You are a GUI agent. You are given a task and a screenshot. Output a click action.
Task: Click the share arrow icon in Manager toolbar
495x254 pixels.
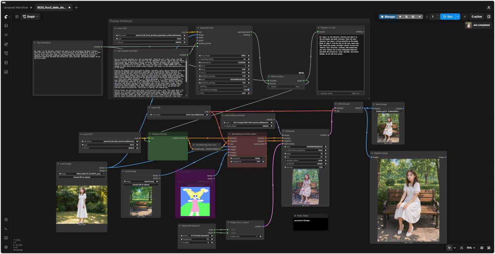click(x=420, y=17)
